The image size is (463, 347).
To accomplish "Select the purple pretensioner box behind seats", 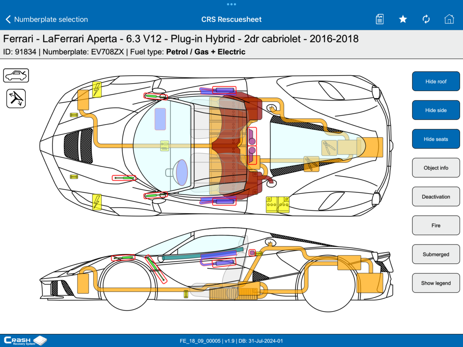I will click(252, 146).
